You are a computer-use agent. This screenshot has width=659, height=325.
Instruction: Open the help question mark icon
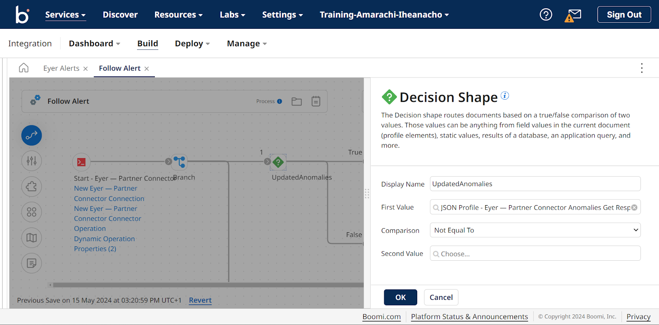(546, 15)
